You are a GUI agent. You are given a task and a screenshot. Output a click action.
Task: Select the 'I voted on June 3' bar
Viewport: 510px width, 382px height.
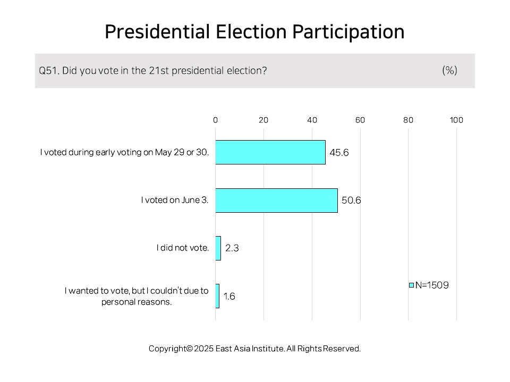coord(276,201)
